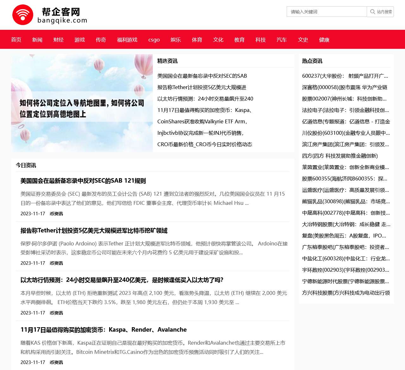This screenshot has width=405, height=370.
Task: Select the 娱乐 navigation item
Action: click(x=176, y=40)
